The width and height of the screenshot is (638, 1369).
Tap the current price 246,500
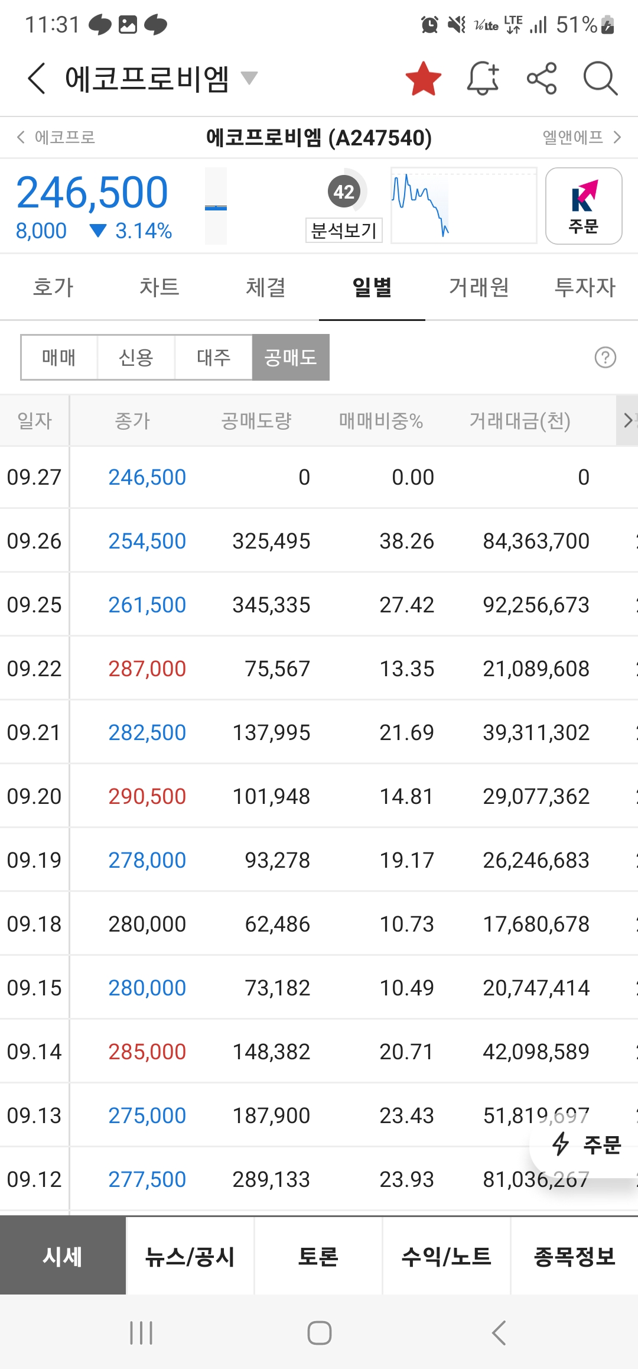point(92,193)
